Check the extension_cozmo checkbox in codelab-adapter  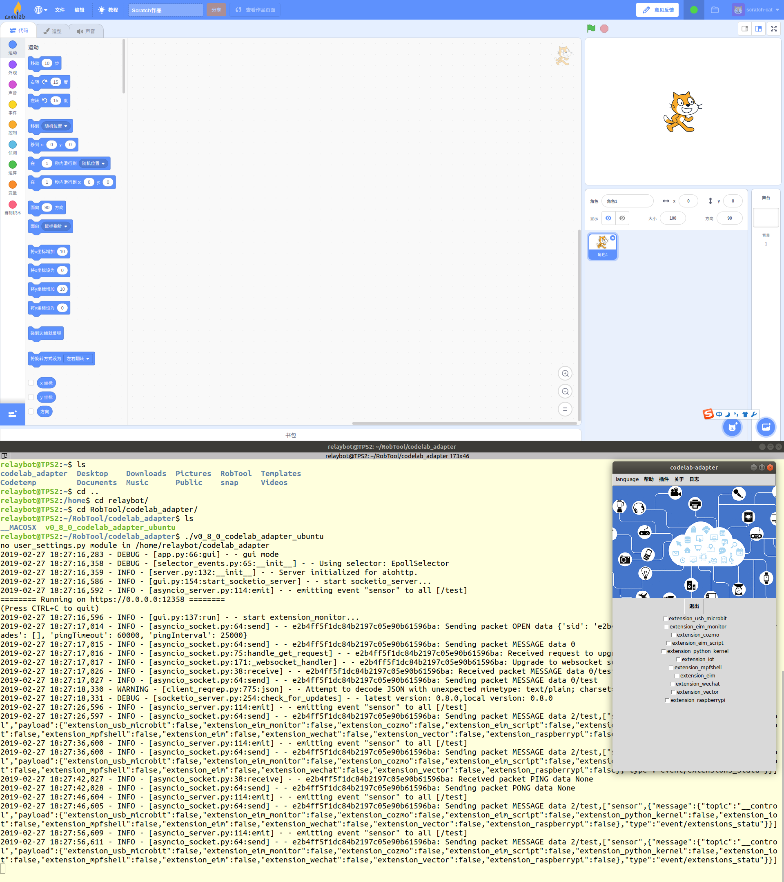point(673,635)
